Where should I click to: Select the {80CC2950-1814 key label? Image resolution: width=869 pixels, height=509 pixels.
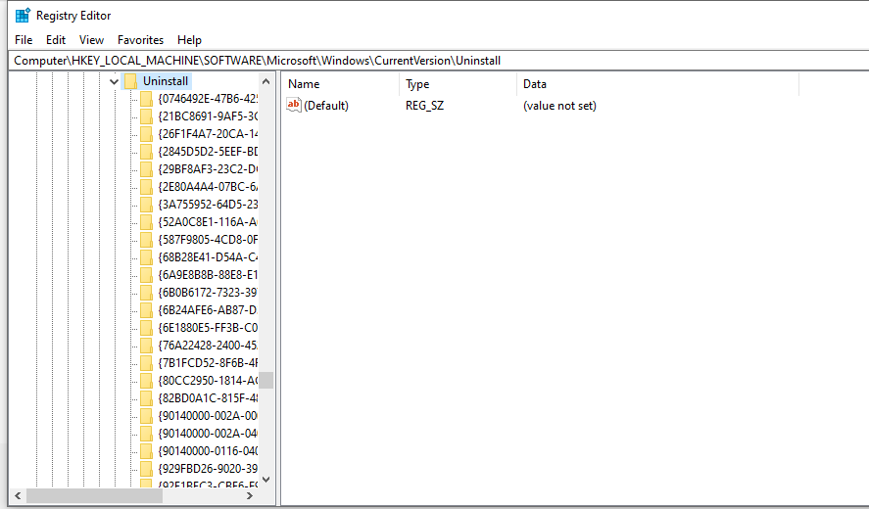coord(208,381)
